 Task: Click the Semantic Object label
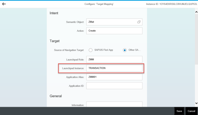pos(75,22)
